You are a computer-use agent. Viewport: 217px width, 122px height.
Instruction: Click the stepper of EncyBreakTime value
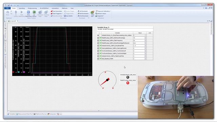point(145,46)
